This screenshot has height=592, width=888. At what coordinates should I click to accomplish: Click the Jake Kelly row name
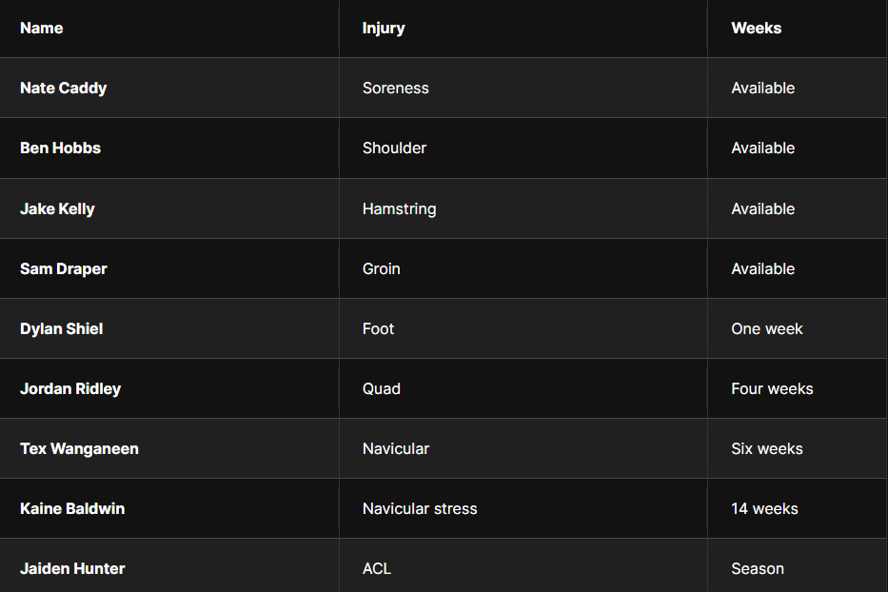click(x=57, y=208)
